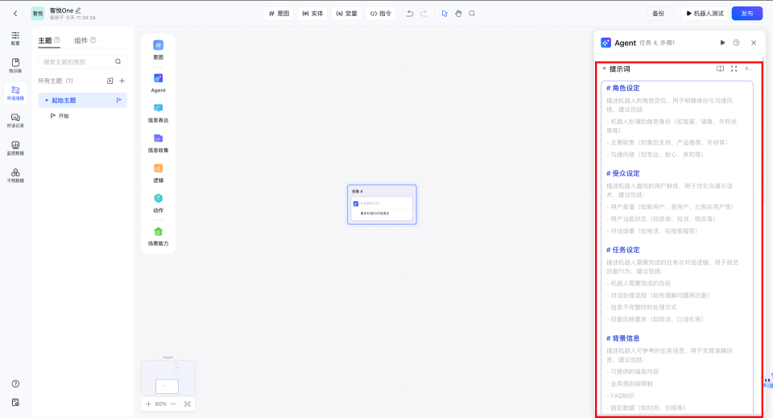Open Agent panel help icon
Screen dimensions: 773x418
click(x=736, y=43)
